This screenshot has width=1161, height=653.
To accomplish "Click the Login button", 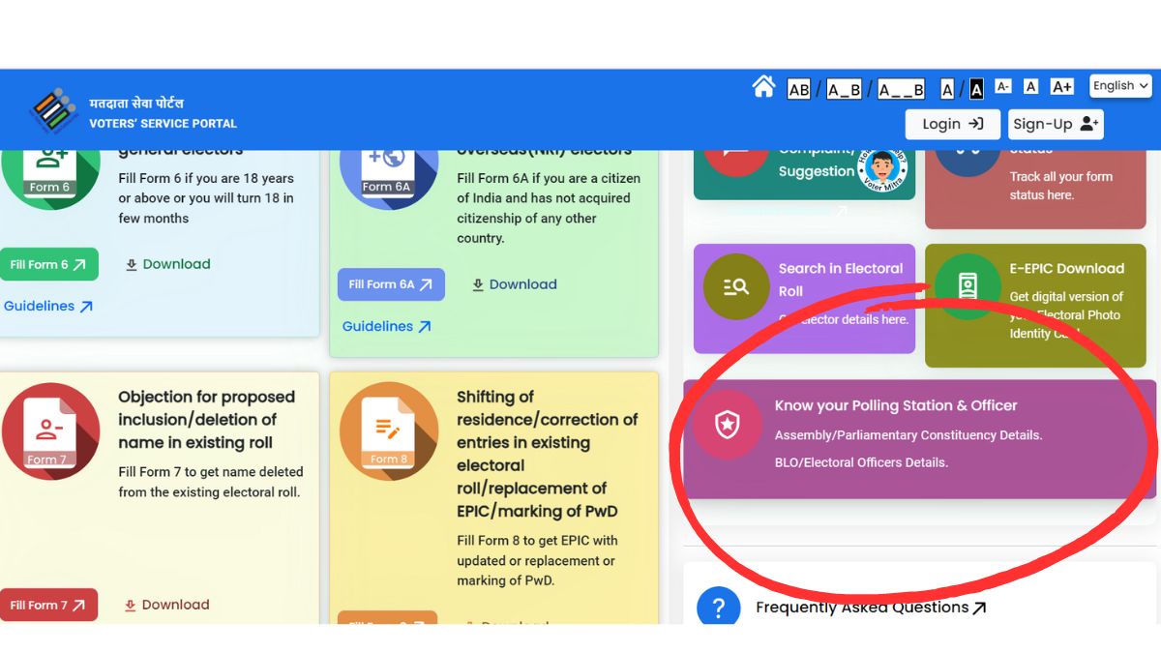I will coord(952,124).
